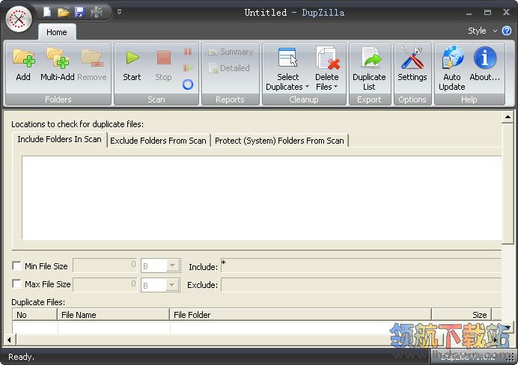Click the DupZilla application orb button
The image size is (518, 365).
tap(19, 19)
